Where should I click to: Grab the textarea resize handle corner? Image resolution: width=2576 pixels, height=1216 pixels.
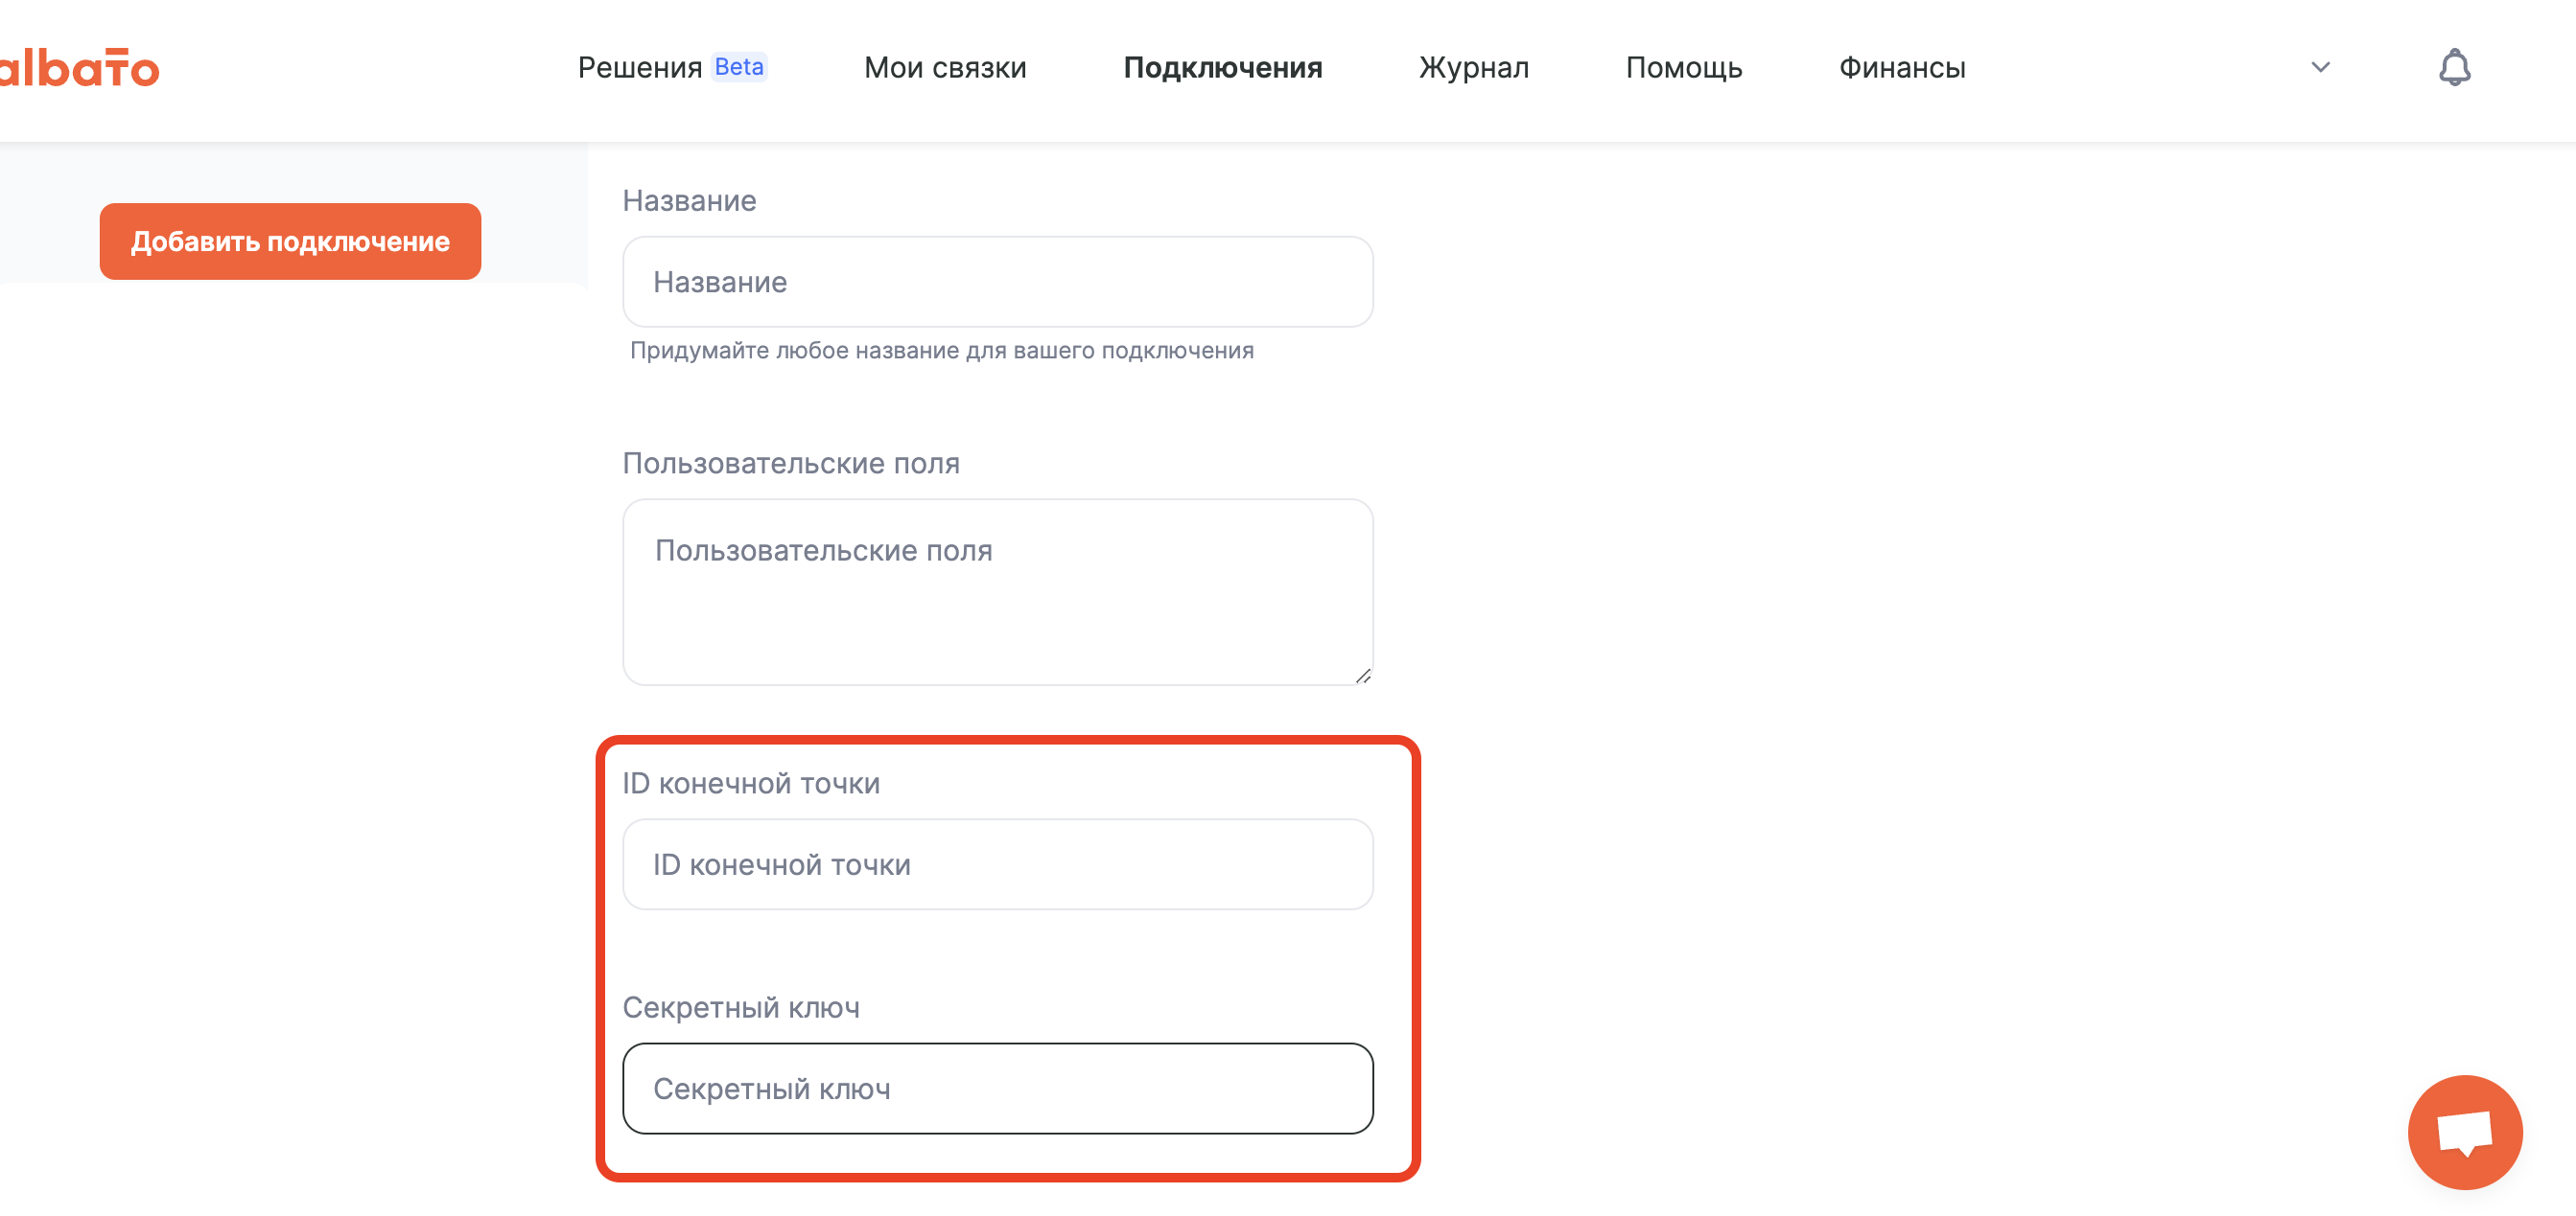point(1362,676)
